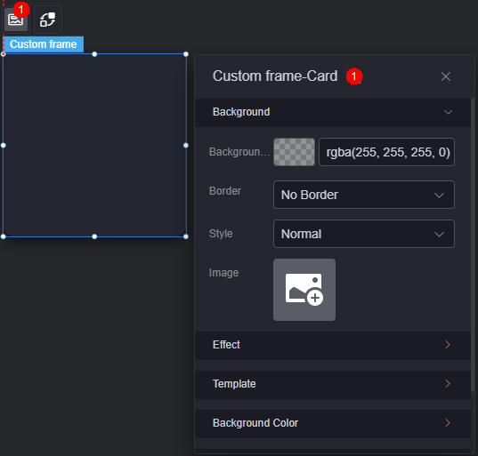Click the red badge next to panel title

click(x=354, y=76)
